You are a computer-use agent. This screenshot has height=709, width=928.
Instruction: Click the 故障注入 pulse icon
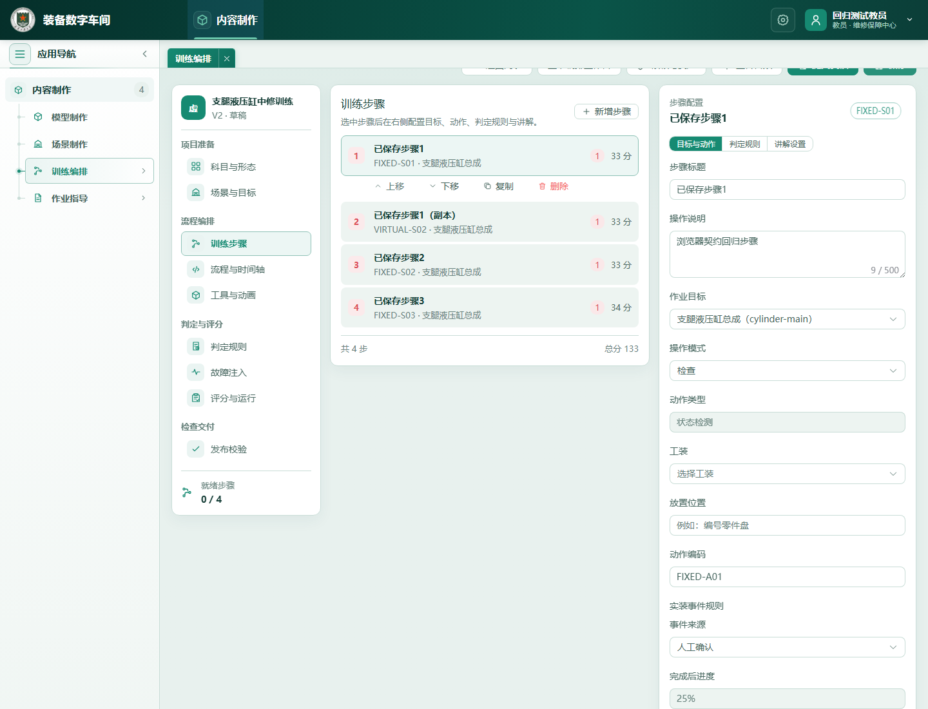tap(196, 373)
